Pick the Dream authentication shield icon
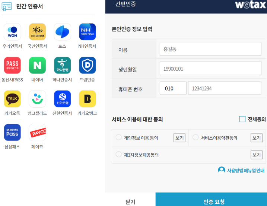The width and height of the screenshot is (267, 206). tap(88, 65)
